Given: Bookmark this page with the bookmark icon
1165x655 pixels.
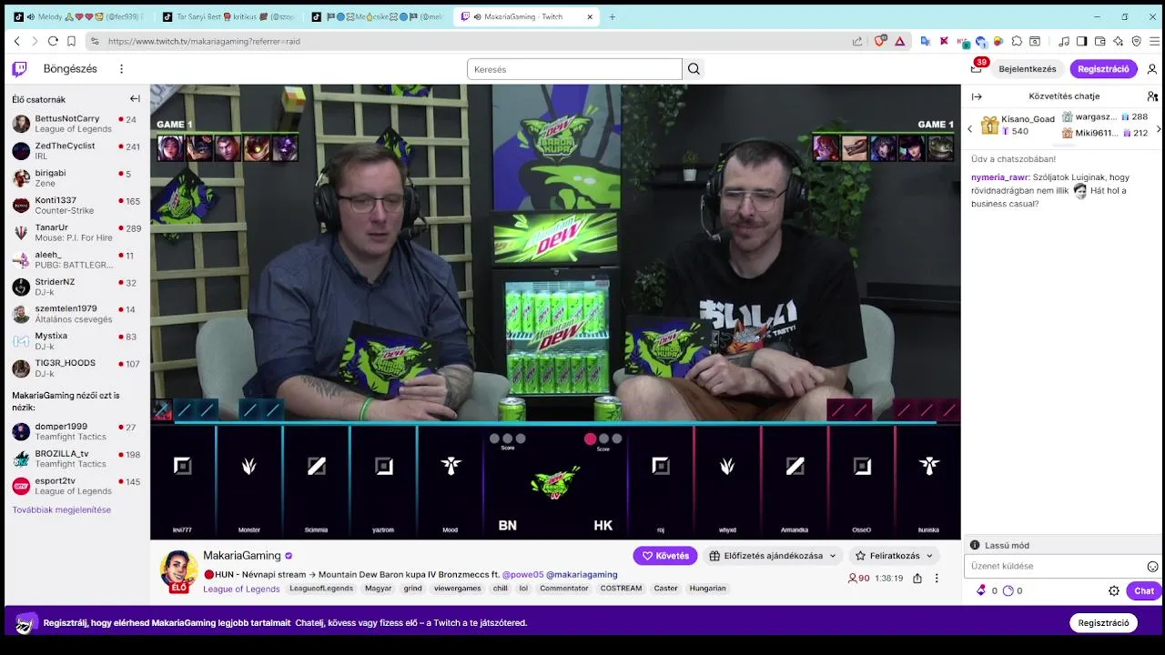Looking at the screenshot, I should 71,41.
